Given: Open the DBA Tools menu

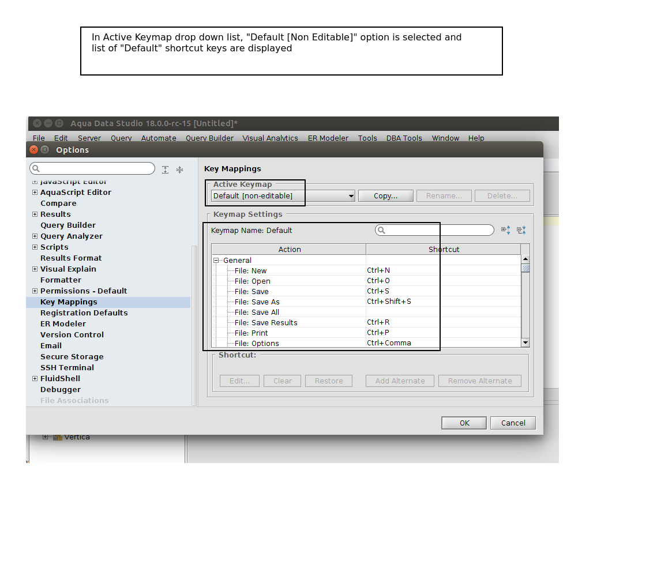Looking at the screenshot, I should pos(404,138).
